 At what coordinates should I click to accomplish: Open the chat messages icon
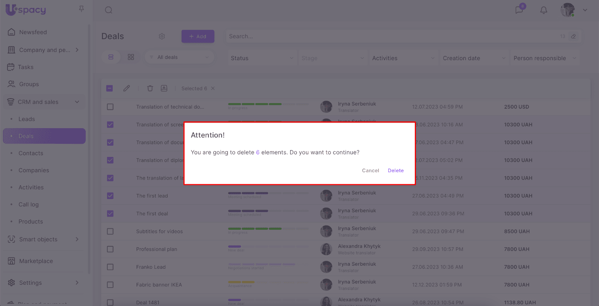coord(519,10)
